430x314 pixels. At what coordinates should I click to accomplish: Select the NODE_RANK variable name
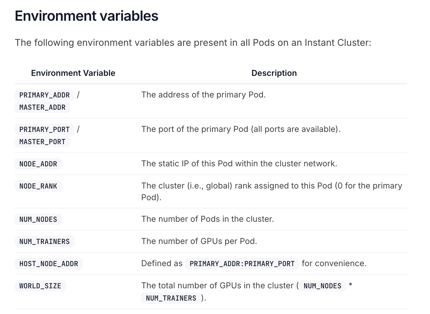click(x=38, y=186)
